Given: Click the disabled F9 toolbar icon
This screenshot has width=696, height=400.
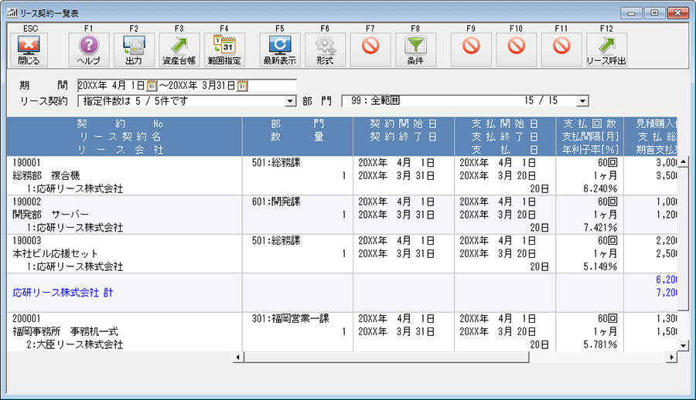Looking at the screenshot, I should click(x=472, y=49).
